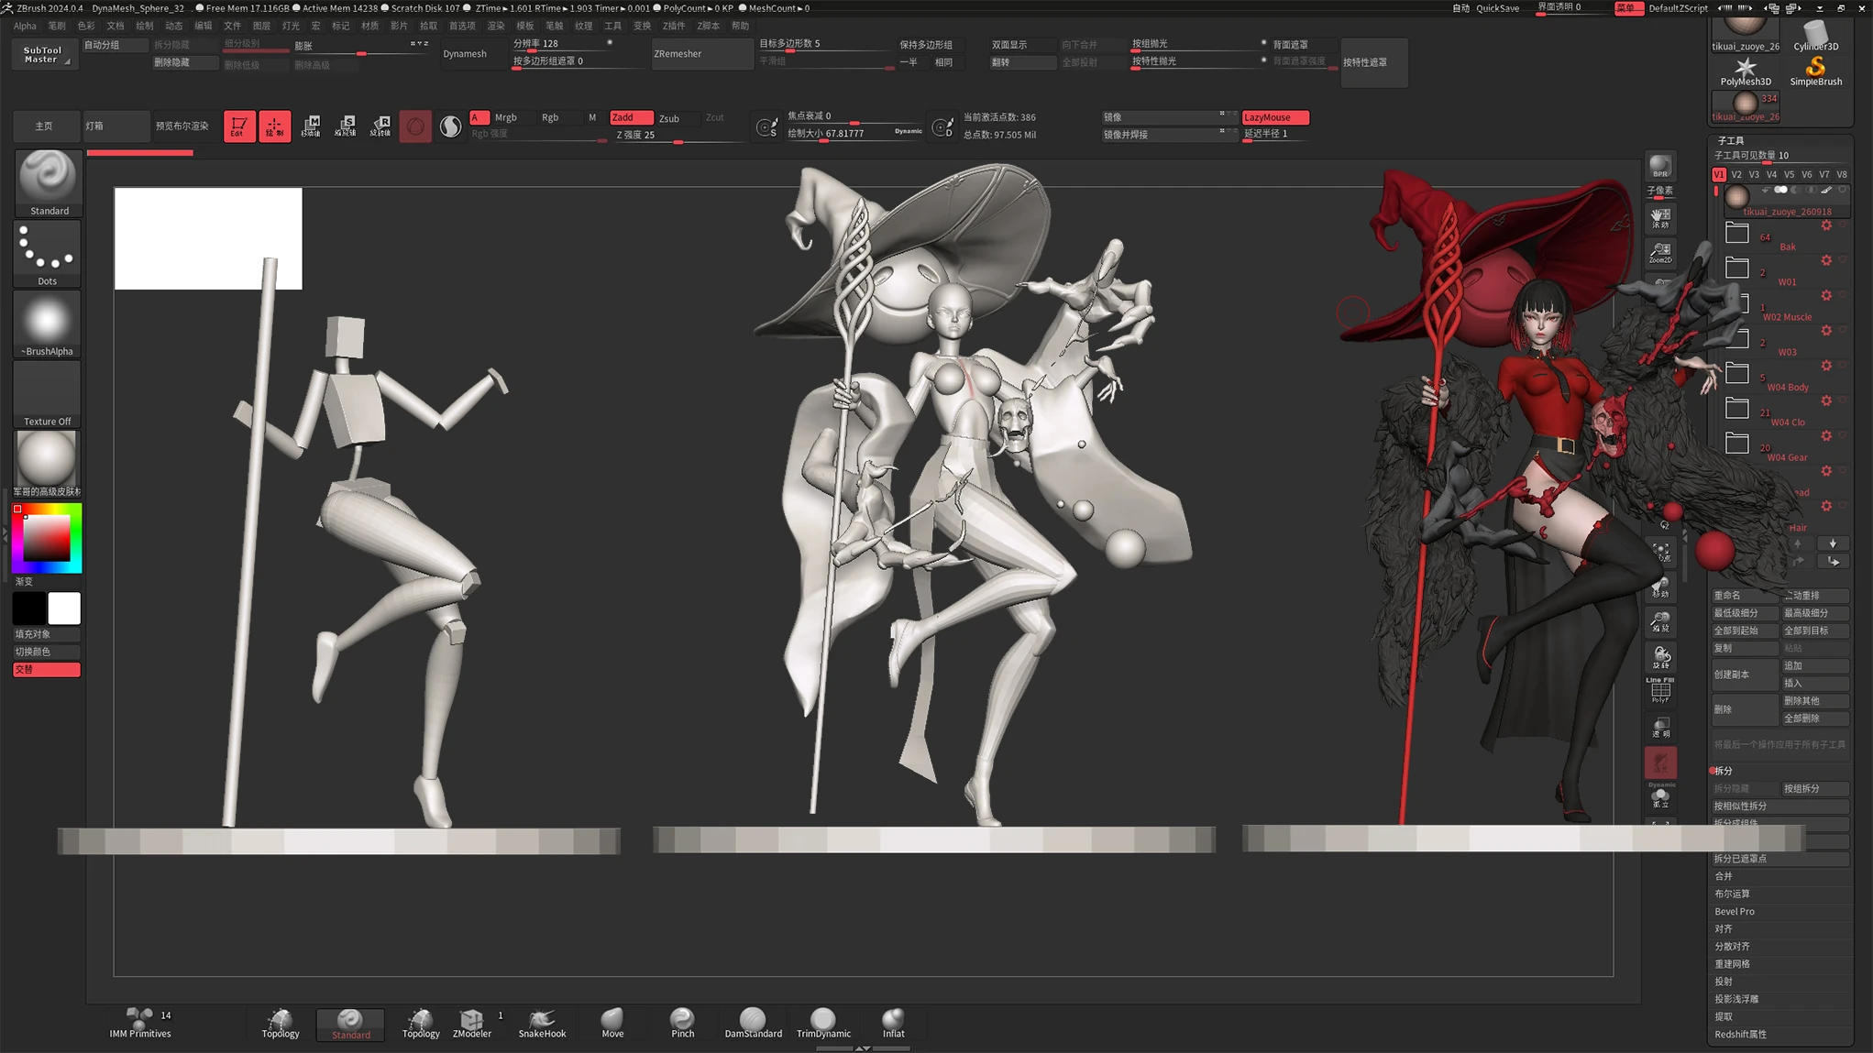
Task: Expand the 拆分 section header
Action: click(x=1724, y=771)
